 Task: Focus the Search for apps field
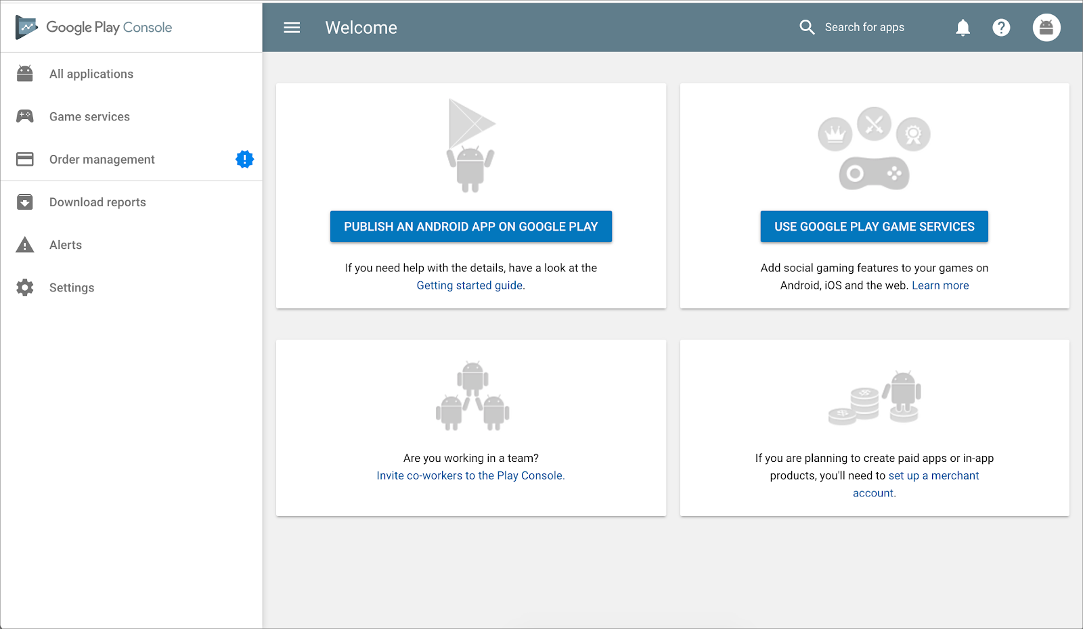coord(864,27)
